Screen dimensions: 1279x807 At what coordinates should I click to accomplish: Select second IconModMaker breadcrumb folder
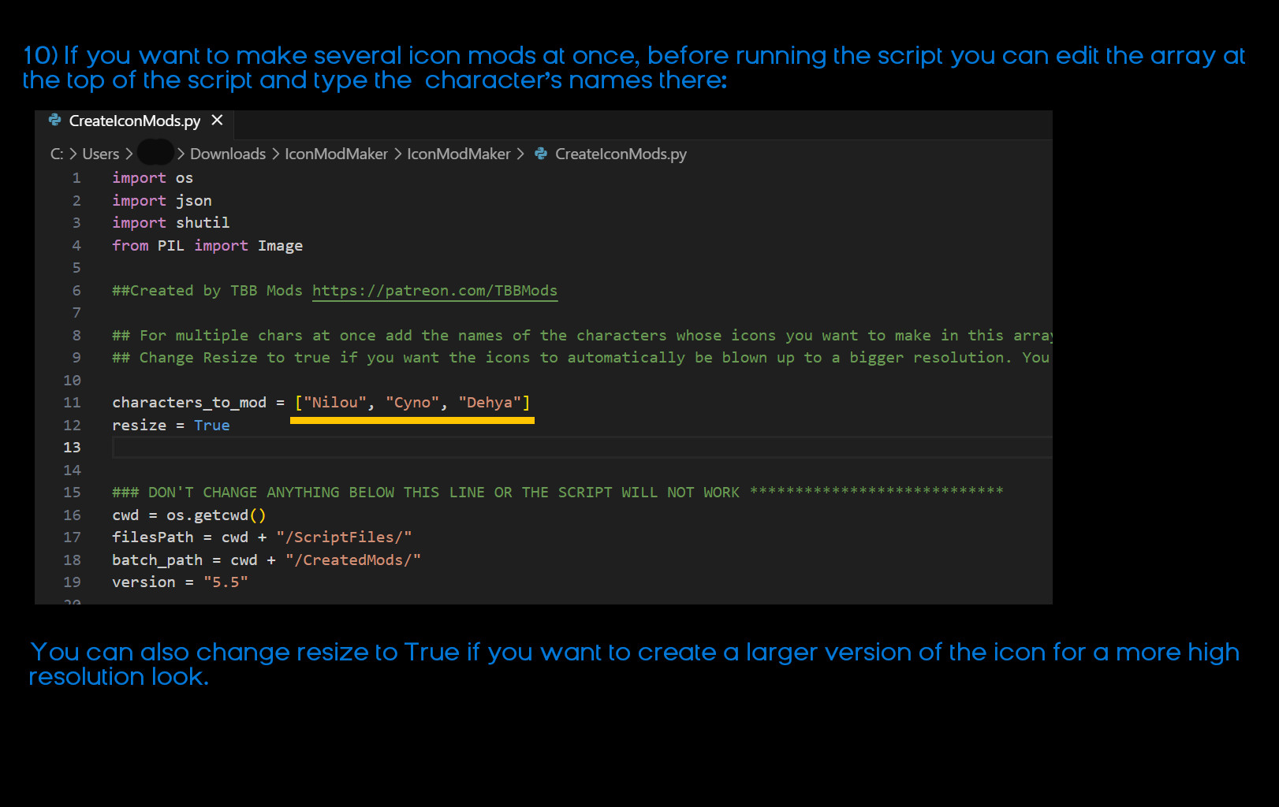click(x=458, y=154)
